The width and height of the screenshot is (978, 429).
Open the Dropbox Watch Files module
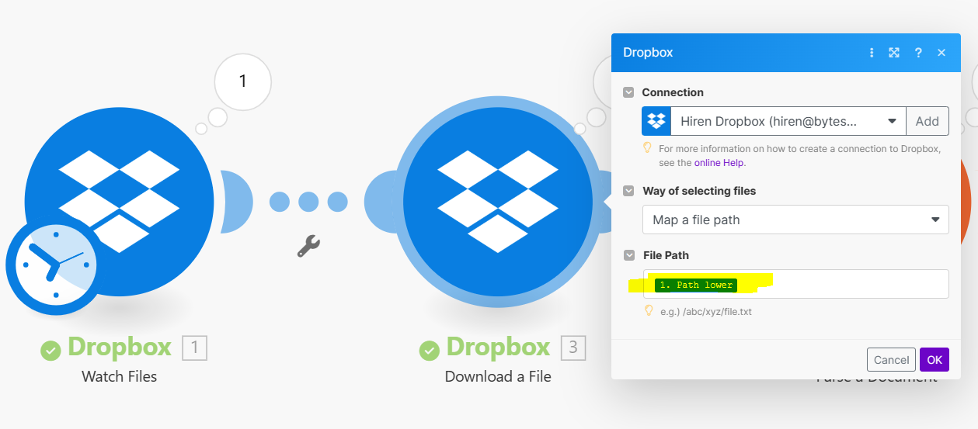119,202
